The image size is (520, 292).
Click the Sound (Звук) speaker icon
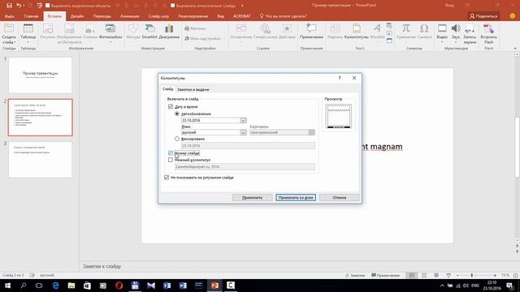(456, 28)
